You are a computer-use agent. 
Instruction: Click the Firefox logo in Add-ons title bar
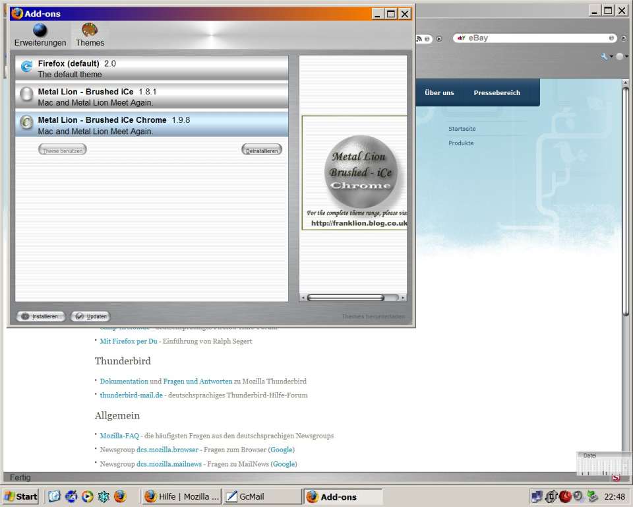[x=17, y=13]
